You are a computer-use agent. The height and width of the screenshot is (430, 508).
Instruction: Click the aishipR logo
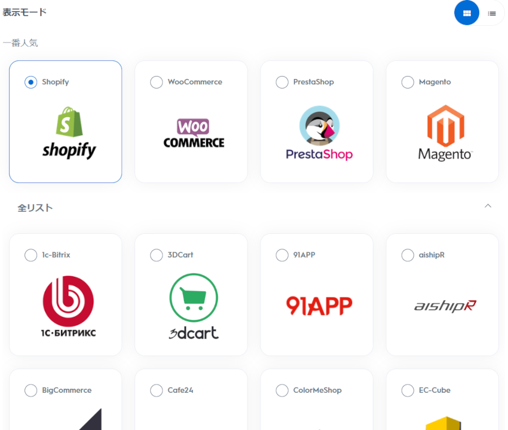(445, 306)
